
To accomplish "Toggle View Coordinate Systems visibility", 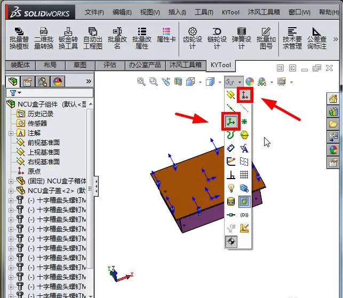I will pyautogui.click(x=231, y=122).
